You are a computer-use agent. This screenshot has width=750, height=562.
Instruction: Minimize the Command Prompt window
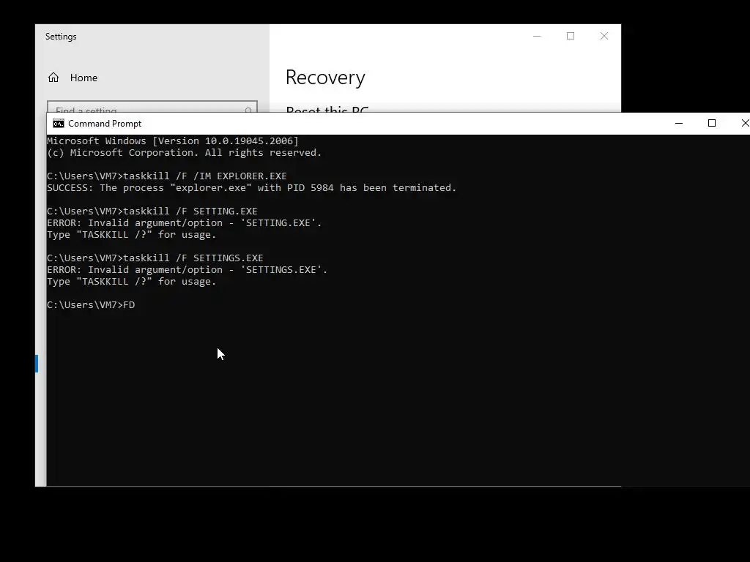679,123
